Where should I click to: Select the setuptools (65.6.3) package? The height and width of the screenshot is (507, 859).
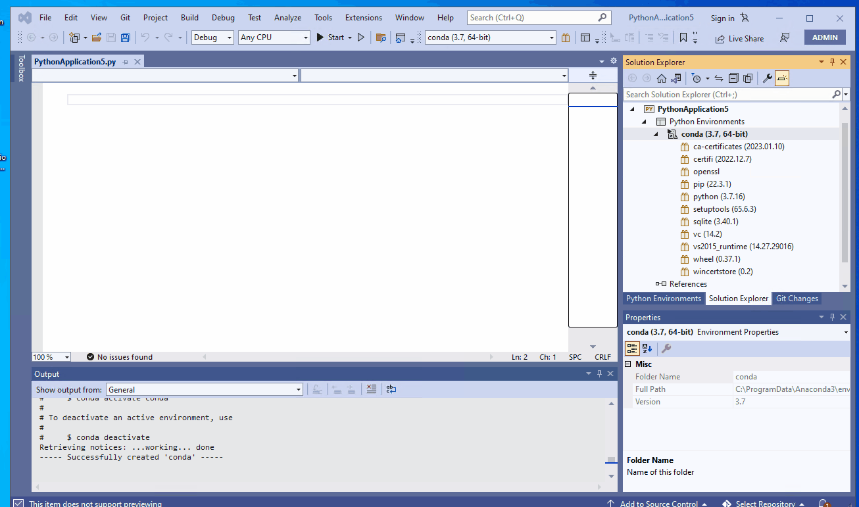[724, 209]
